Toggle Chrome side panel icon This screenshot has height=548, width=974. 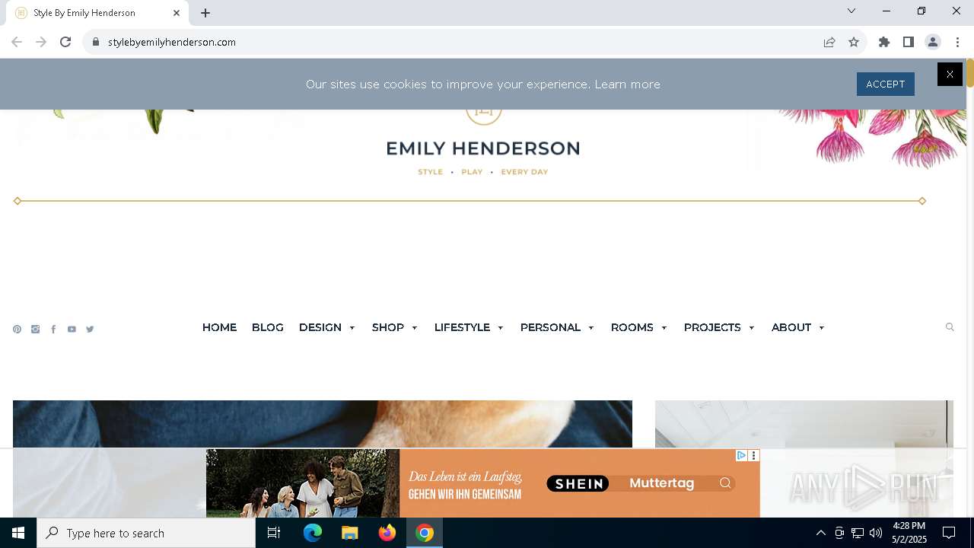pyautogui.click(x=909, y=42)
